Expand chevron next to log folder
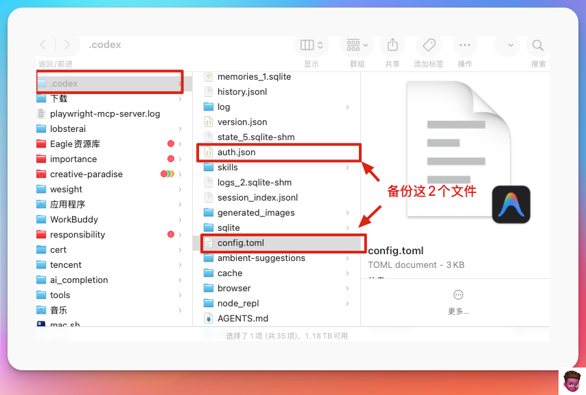The width and height of the screenshot is (586, 395). 348,107
